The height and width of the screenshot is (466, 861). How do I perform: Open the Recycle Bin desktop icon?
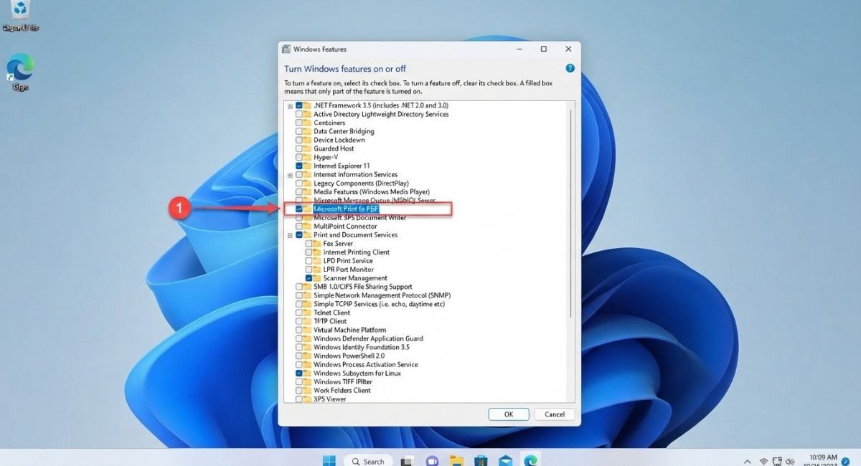[x=20, y=16]
